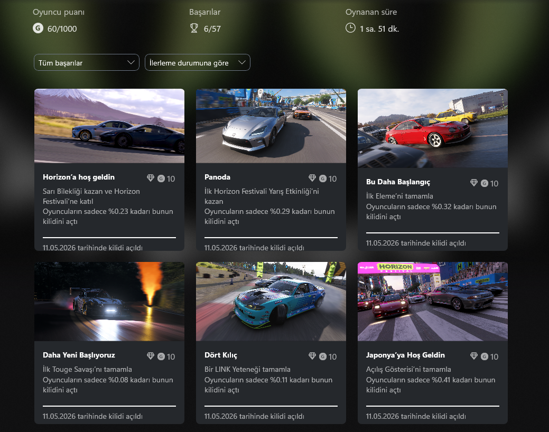Viewport: 549px width, 432px height.
Task: Click the İlk Touge Savaşı'nı tamamla description
Action: (87, 369)
